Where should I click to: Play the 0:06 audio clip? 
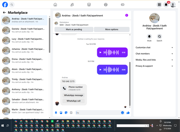click(100, 70)
